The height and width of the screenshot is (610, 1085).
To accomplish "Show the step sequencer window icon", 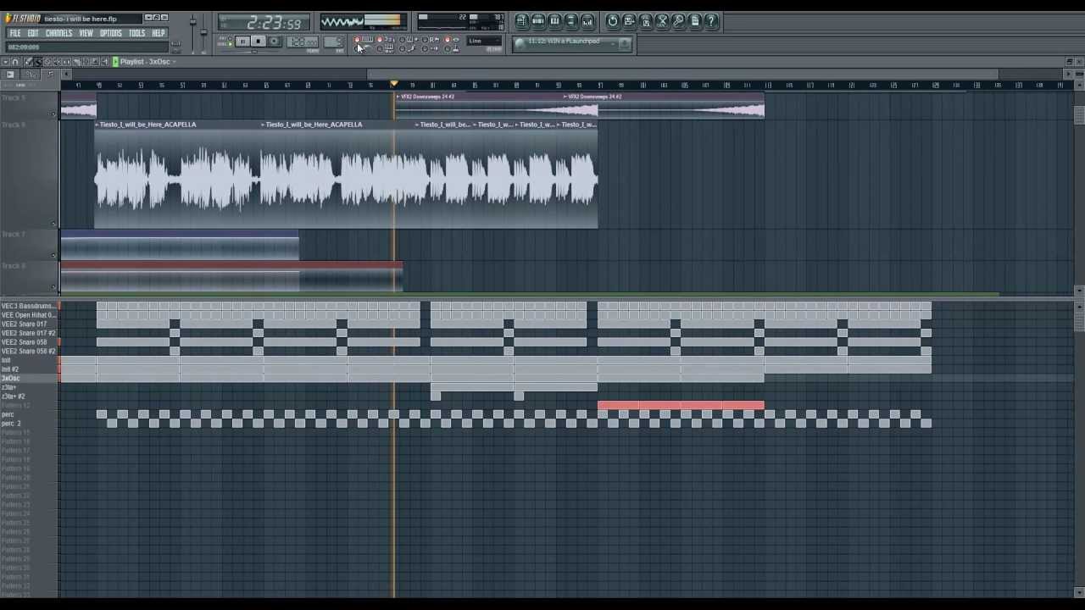I will [x=538, y=21].
